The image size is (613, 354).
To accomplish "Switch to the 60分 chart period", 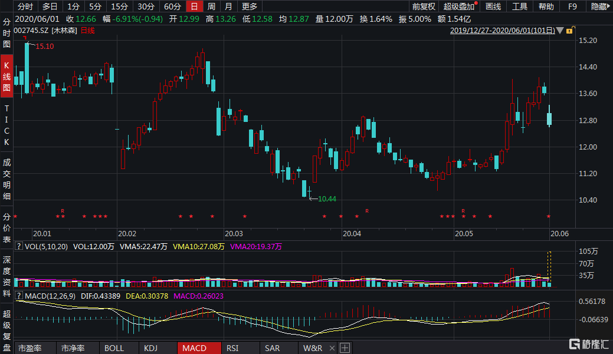I will click(x=172, y=6).
